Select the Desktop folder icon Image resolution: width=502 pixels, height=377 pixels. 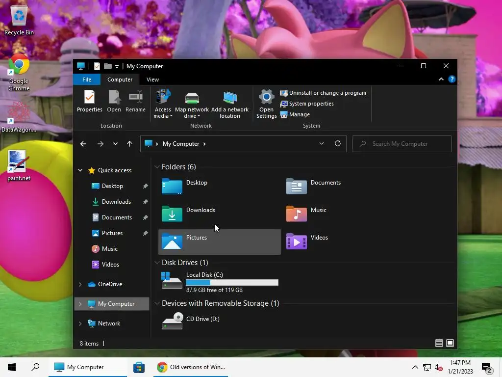(172, 186)
